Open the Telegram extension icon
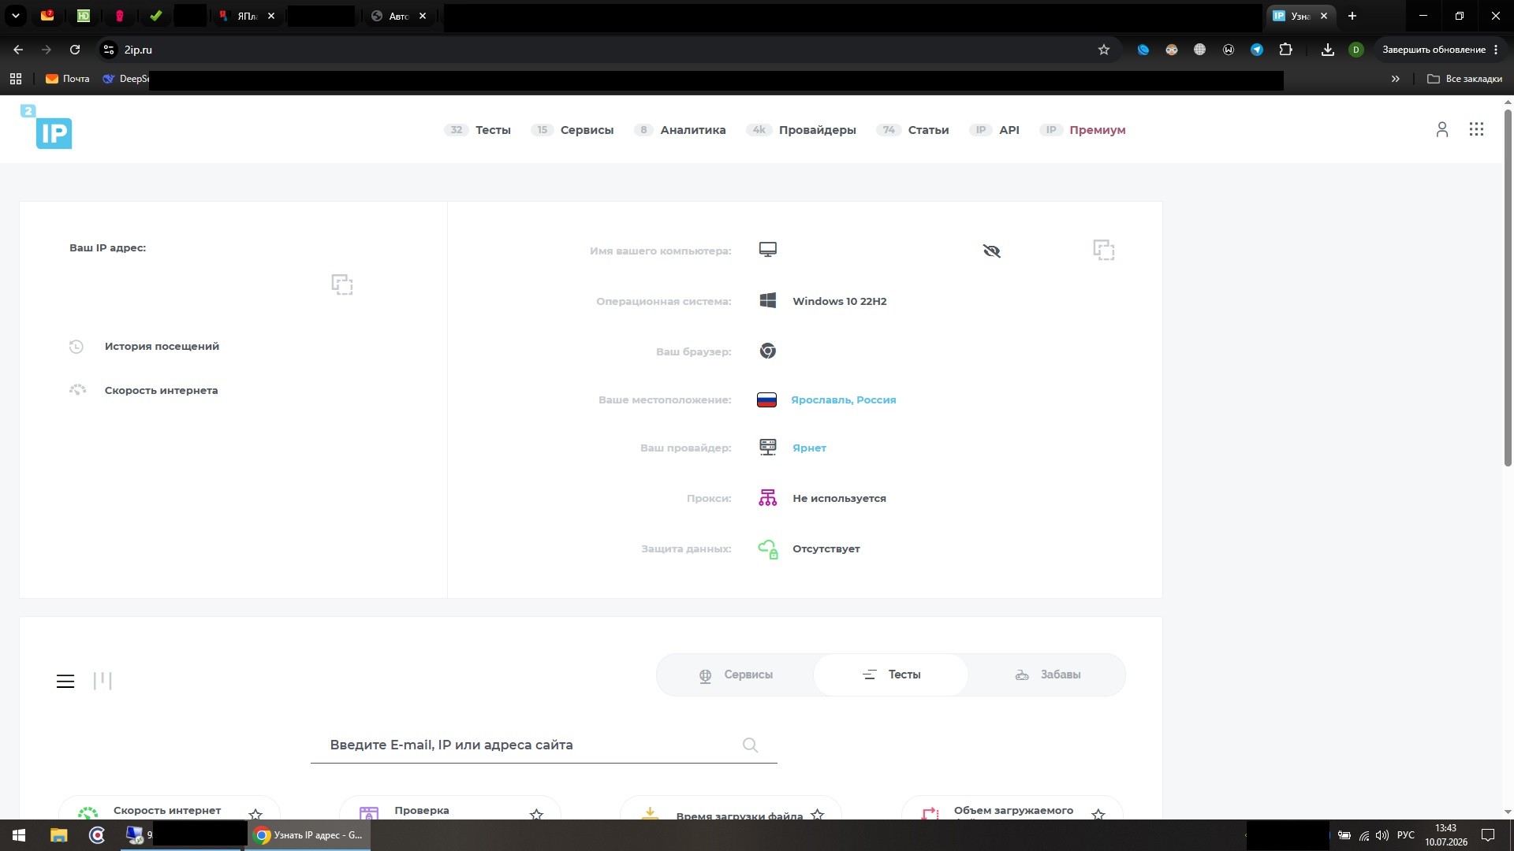 point(1257,50)
